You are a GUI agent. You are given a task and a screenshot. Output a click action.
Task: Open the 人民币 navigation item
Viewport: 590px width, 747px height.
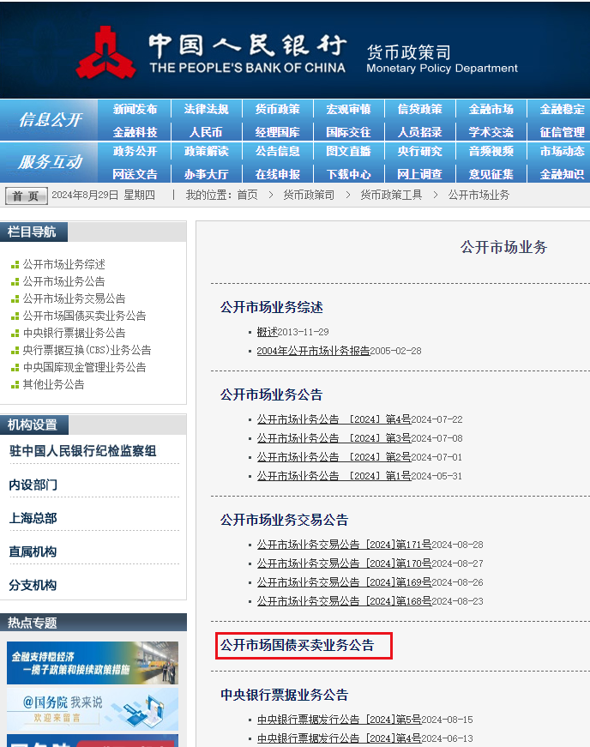[x=206, y=132]
